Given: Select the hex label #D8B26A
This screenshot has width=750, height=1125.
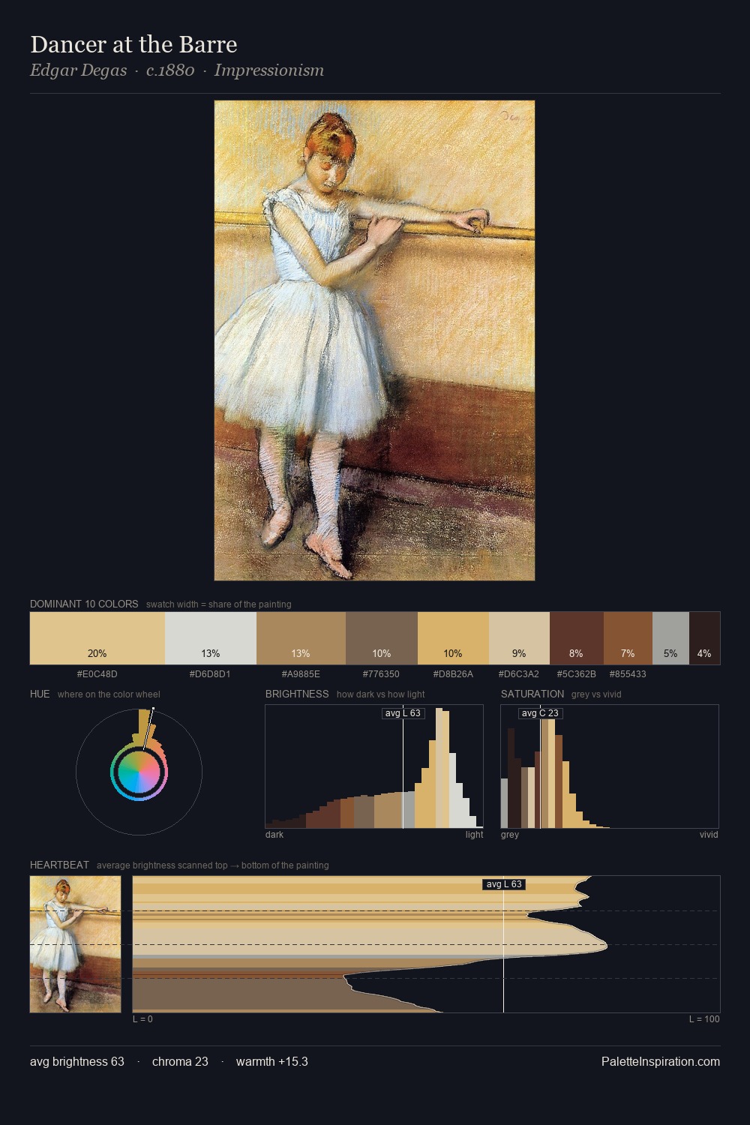Looking at the screenshot, I should [453, 674].
